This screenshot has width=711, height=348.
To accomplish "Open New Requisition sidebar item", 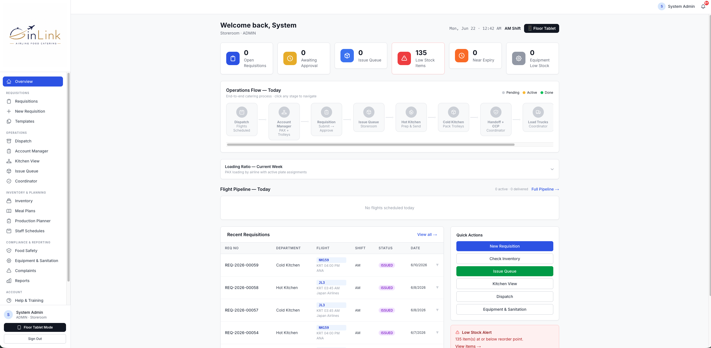I will tap(33, 111).
